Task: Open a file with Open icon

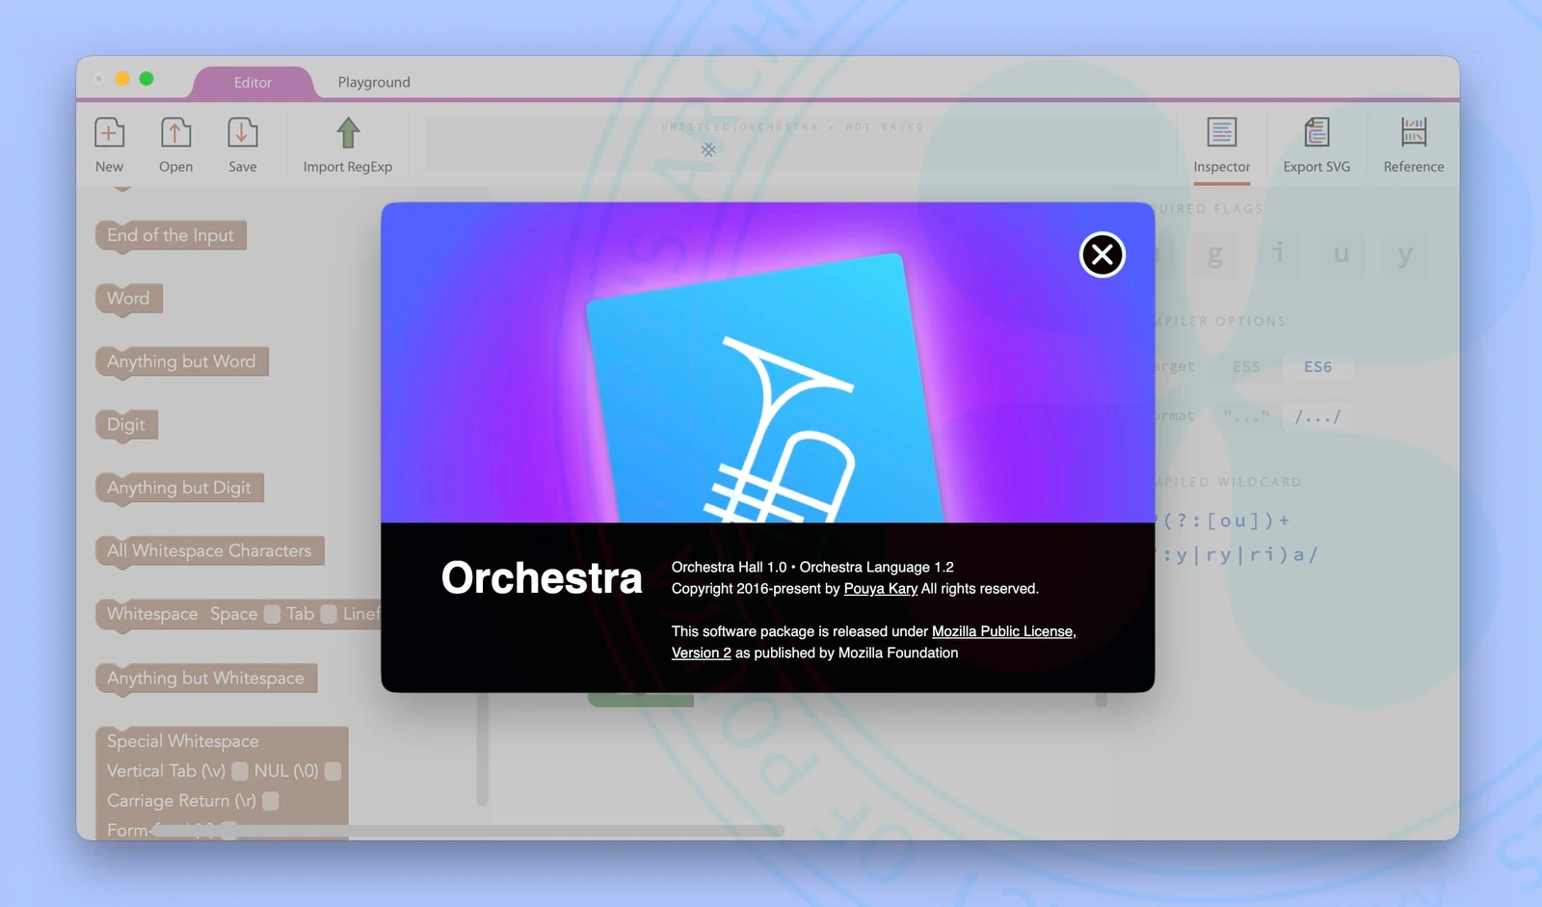Action: (175, 133)
